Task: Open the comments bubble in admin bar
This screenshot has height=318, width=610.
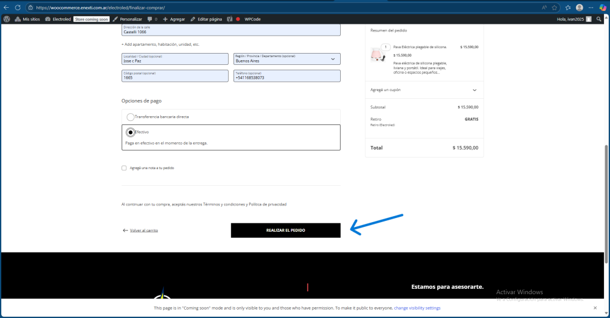Action: point(150,19)
